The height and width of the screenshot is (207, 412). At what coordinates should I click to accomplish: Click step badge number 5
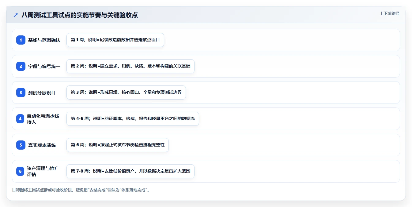[x=21, y=145]
